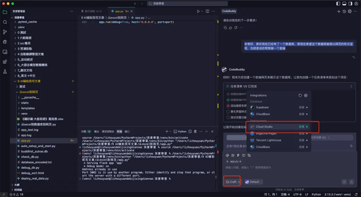Switch to the 问题 problems tab
Image resolution: width=361 pixels, height=197 pixels.
pos(86,132)
